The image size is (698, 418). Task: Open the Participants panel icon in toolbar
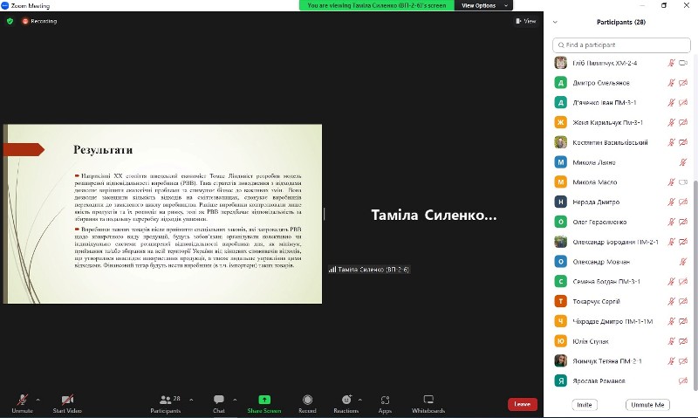166,400
